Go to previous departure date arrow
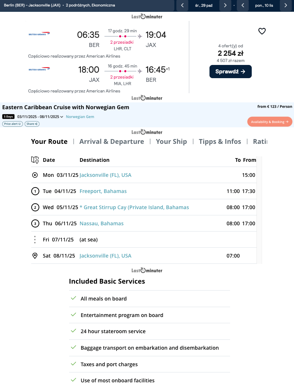This screenshot has height=386, width=294. coord(182,6)
